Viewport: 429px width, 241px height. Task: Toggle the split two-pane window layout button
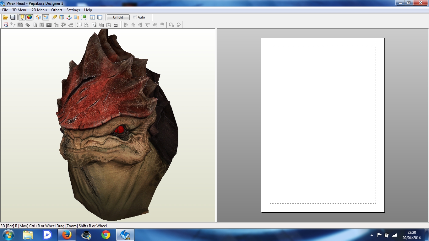click(x=93, y=17)
